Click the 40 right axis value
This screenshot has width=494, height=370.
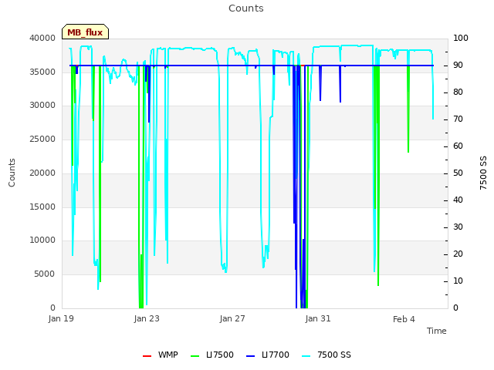tap(458, 200)
